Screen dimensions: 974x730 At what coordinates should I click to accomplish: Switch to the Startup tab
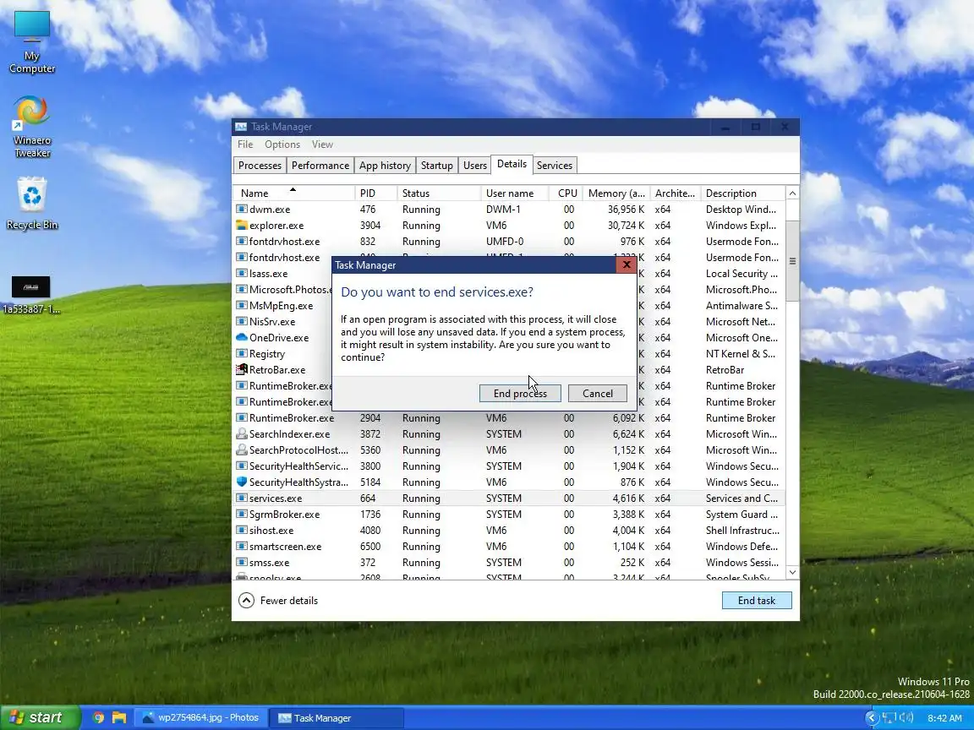click(x=436, y=165)
